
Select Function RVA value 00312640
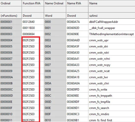33,22
